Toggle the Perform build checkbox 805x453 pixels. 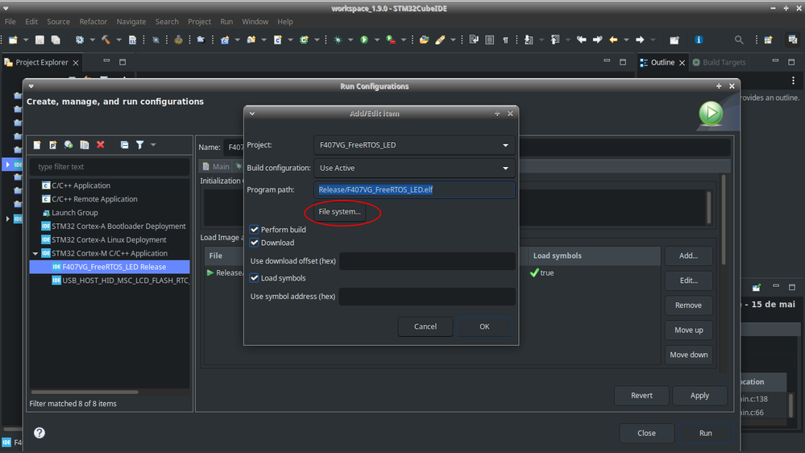254,230
